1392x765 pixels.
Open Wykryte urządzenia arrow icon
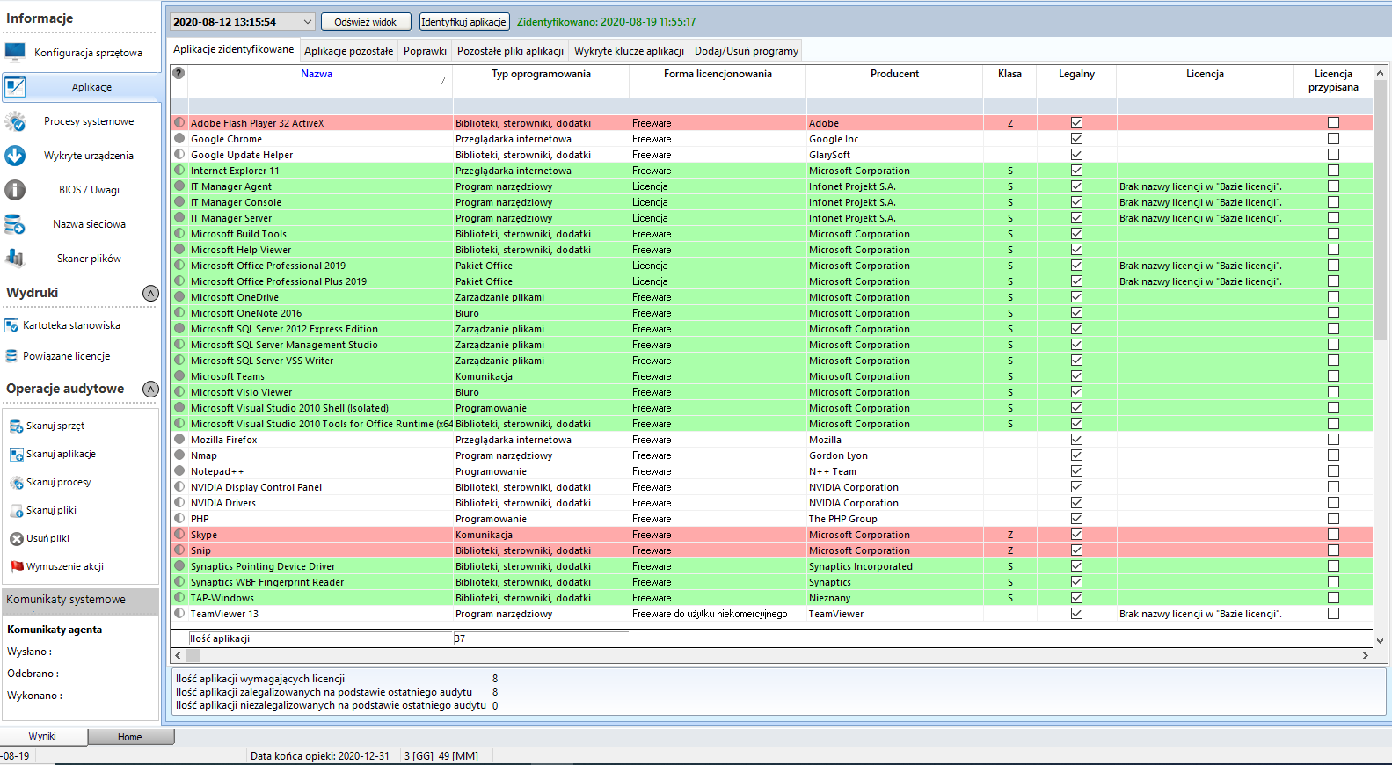[15, 156]
